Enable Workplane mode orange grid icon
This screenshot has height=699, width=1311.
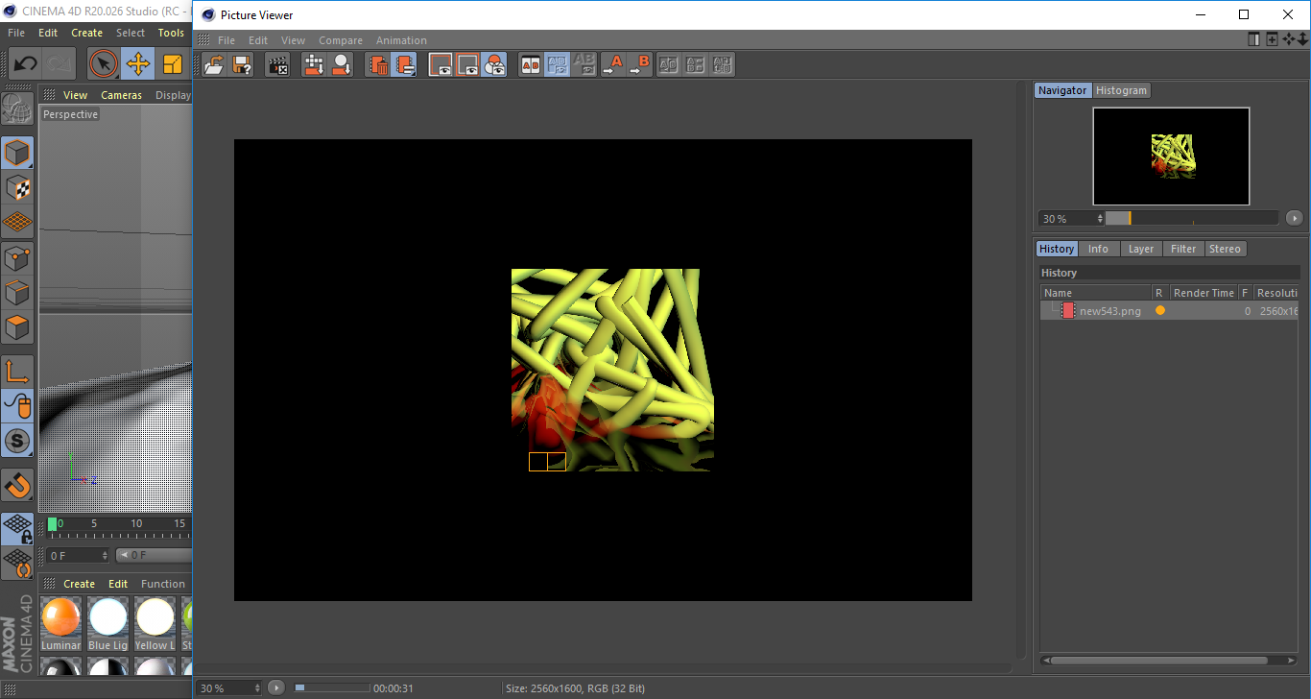click(x=17, y=222)
